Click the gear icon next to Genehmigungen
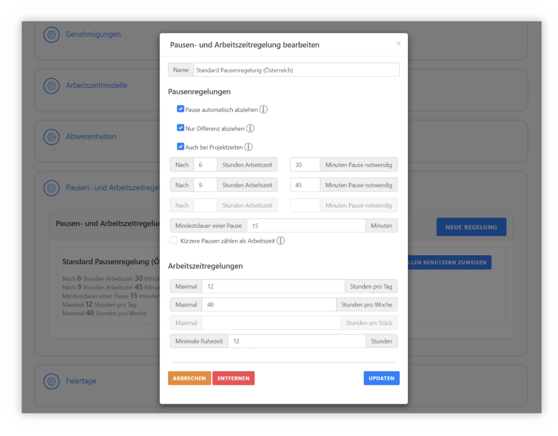 coord(51,35)
